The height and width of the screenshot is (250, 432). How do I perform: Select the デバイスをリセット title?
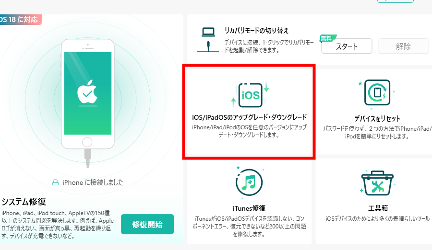[x=377, y=118]
